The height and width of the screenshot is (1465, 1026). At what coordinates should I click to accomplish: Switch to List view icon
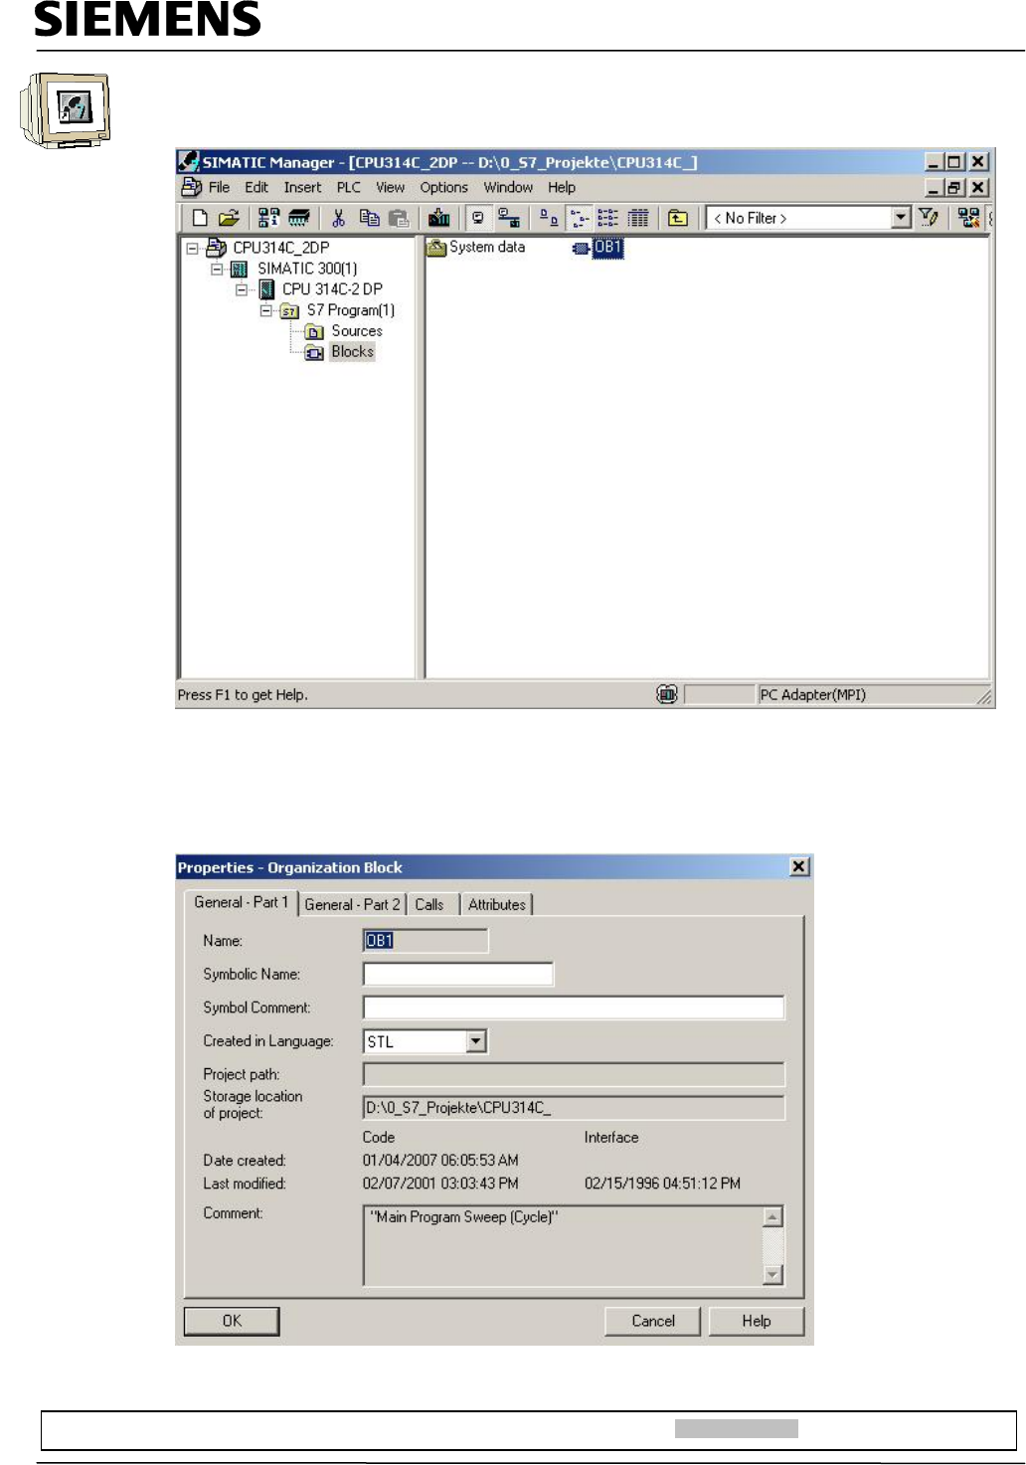tap(608, 218)
